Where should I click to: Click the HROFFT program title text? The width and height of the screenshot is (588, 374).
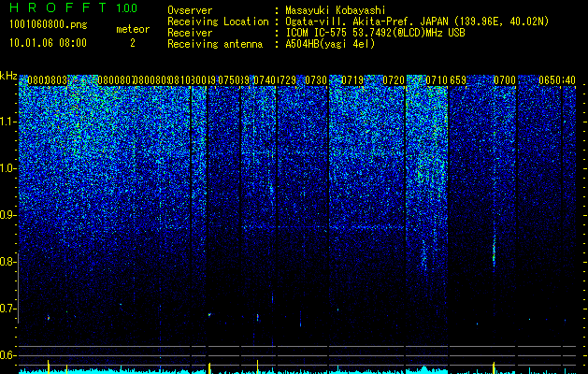(x=58, y=7)
